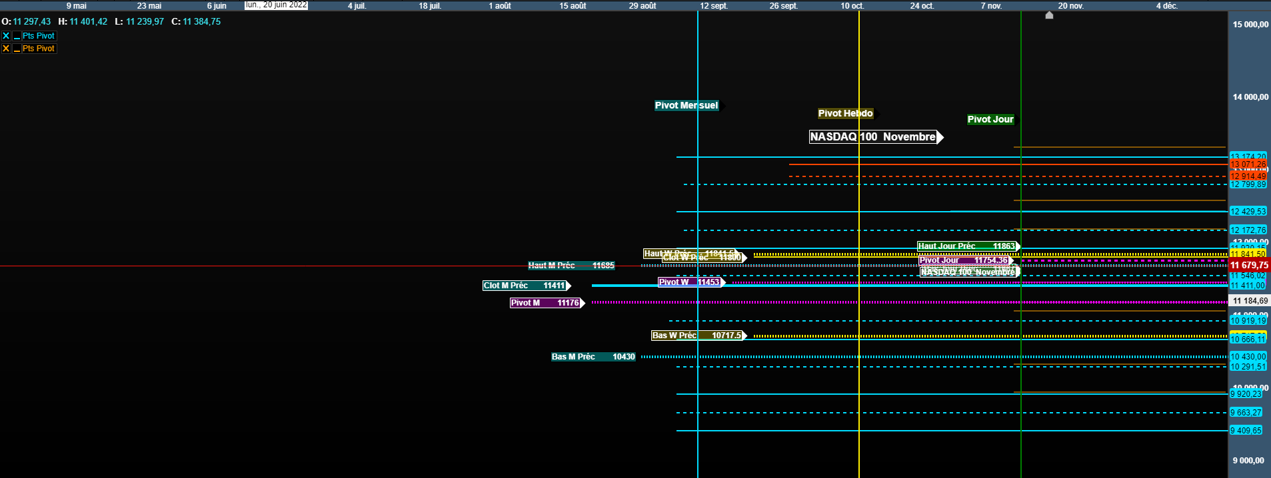Click the 'Bas M Préc 10430' label

pos(593,357)
